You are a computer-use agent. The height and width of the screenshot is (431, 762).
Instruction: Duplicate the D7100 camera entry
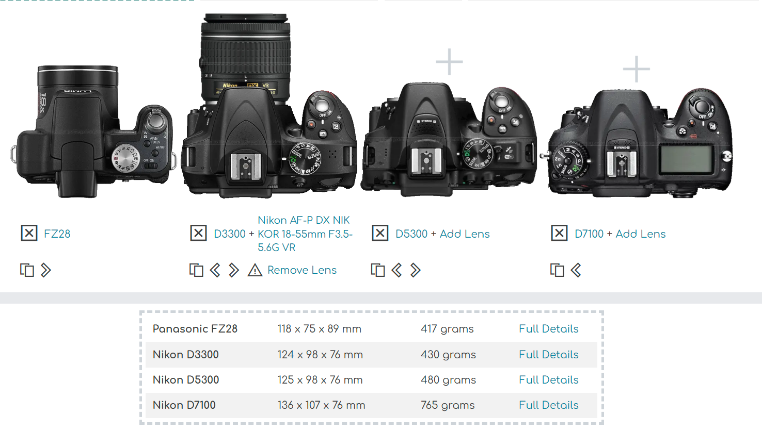557,270
